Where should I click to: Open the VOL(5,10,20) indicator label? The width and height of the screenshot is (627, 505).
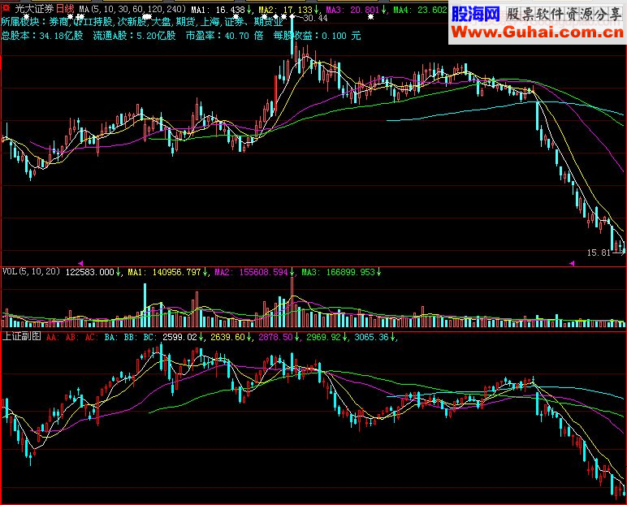31,272
